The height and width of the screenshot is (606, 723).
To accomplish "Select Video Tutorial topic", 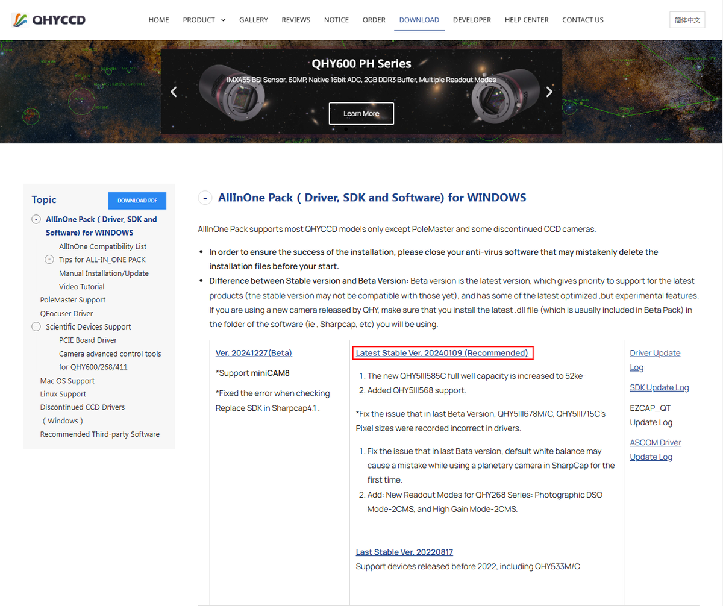I will point(81,287).
